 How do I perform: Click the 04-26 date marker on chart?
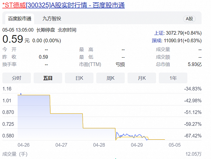click(24, 145)
